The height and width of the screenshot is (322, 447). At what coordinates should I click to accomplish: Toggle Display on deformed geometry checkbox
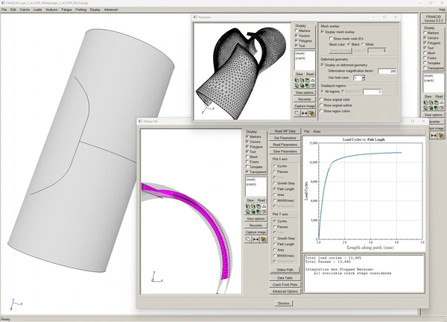323,65
